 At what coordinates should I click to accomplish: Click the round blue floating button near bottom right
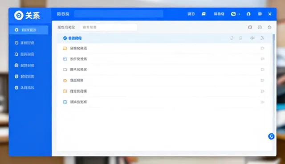click(271, 136)
